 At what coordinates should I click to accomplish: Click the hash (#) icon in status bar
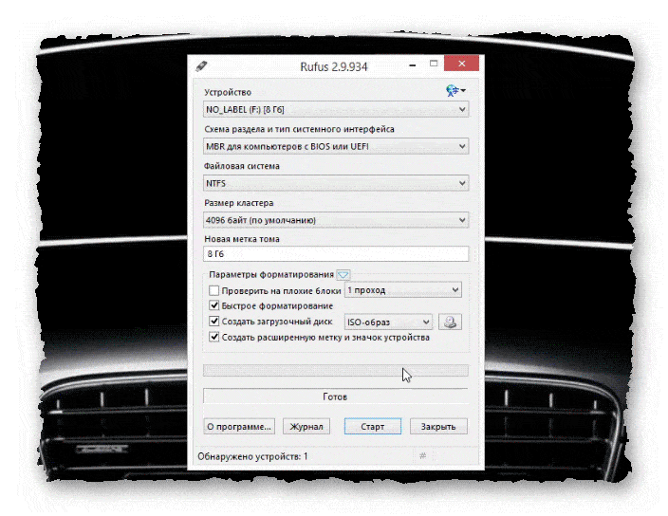[x=422, y=456]
